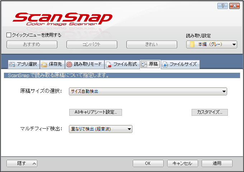The image size is (244, 172).
Task: Switch to the アプリ選択 tab
Action: [24, 64]
